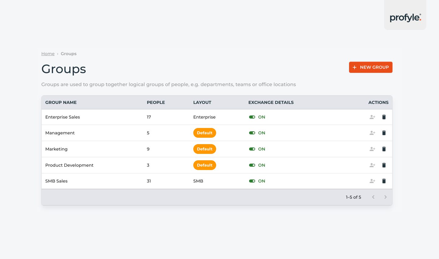Open the Home breadcrumb link
Image resolution: width=439 pixels, height=259 pixels.
click(x=48, y=54)
